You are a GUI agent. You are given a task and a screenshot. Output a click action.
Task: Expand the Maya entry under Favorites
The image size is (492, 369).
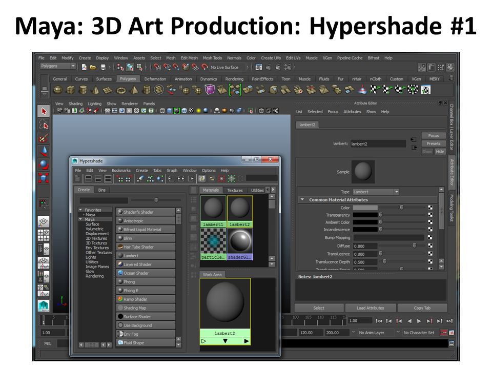click(84, 215)
